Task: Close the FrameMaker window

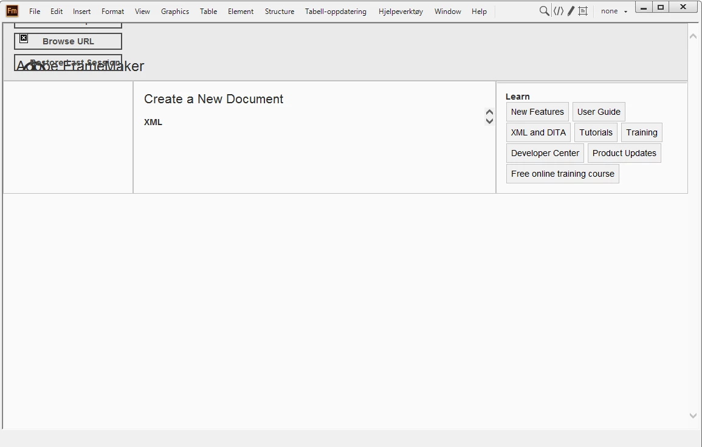Action: (683, 7)
